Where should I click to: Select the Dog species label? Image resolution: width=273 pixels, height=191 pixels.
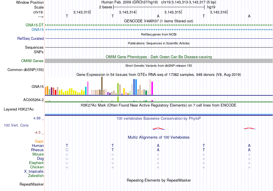coord(41,159)
